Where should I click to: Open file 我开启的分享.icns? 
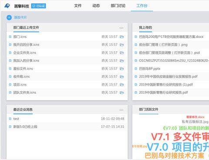coord(26,45)
